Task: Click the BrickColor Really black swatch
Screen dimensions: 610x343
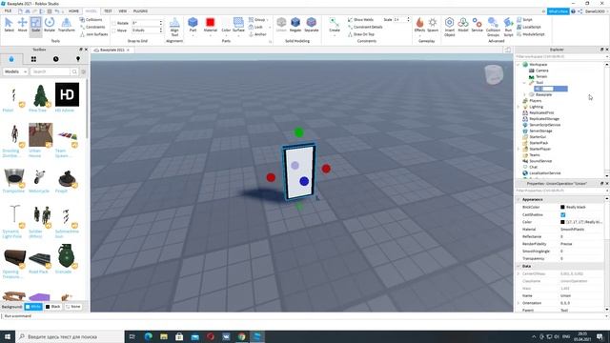Action: (562, 208)
